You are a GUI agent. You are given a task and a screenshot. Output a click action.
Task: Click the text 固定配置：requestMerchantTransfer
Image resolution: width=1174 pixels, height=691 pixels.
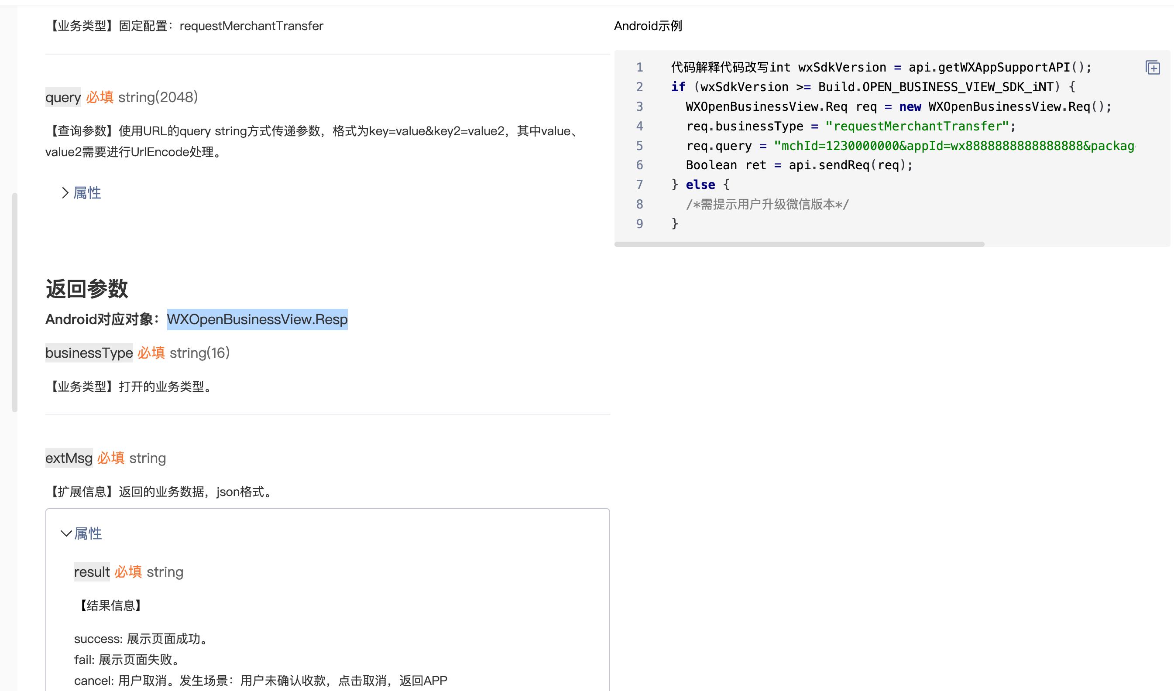point(221,26)
